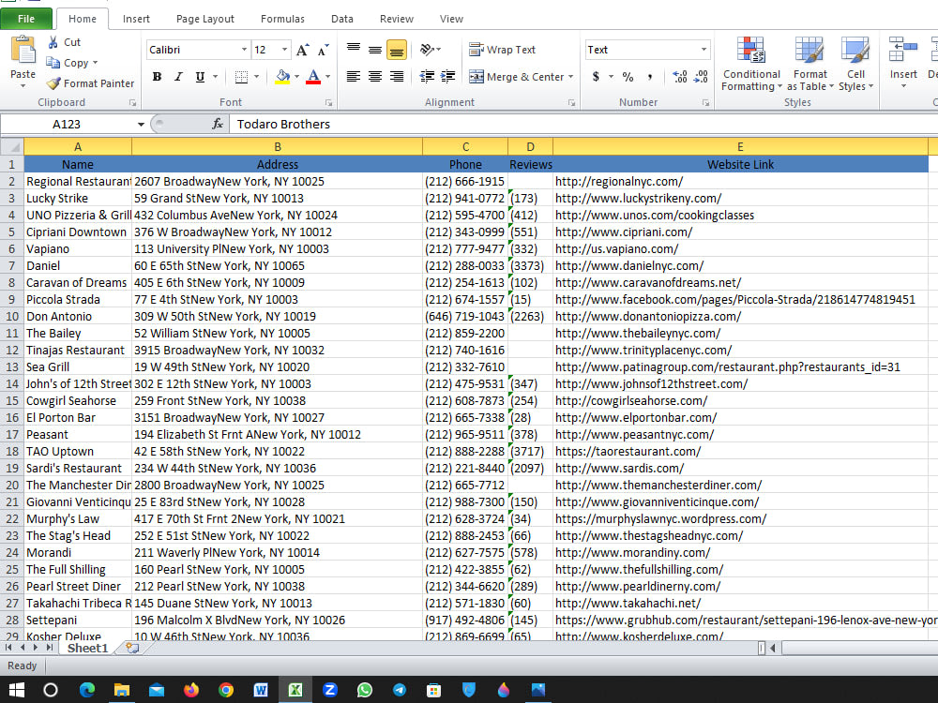Screen dimensions: 938x703
Task: Align text right
Action: point(396,77)
